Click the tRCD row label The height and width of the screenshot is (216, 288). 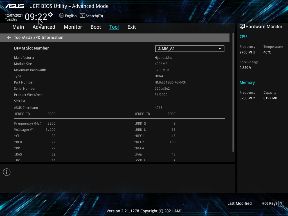(18, 142)
